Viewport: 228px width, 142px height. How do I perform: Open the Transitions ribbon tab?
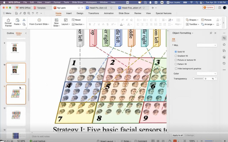[94, 13]
